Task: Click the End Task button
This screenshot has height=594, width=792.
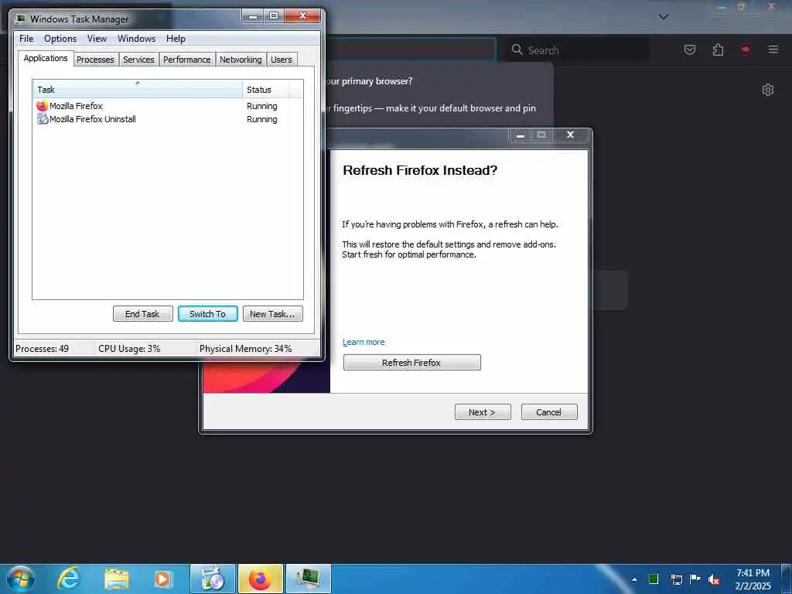Action: [x=142, y=314]
